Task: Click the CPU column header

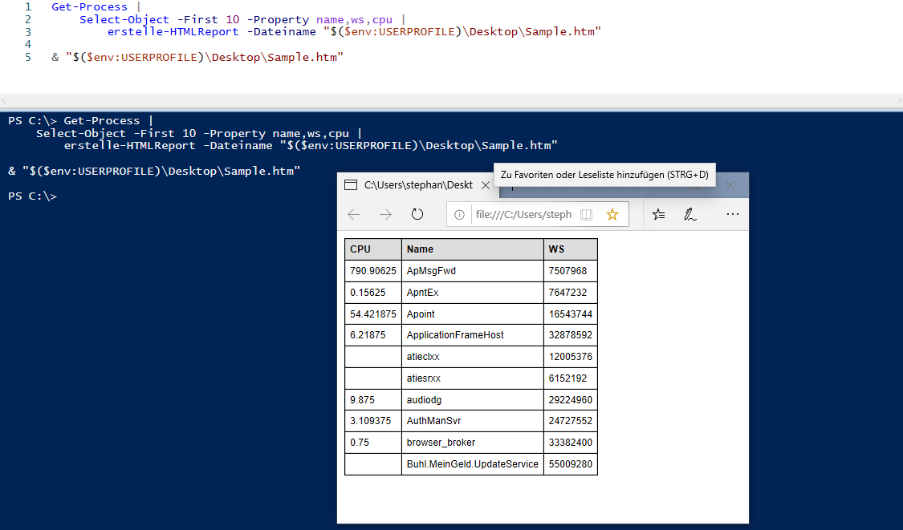Action: [x=360, y=249]
